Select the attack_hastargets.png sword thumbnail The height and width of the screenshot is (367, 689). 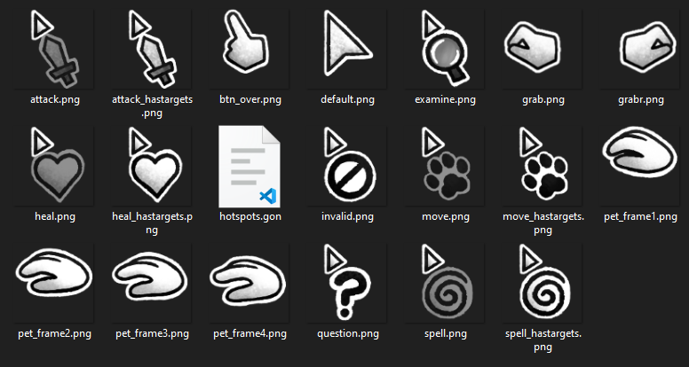click(153, 48)
